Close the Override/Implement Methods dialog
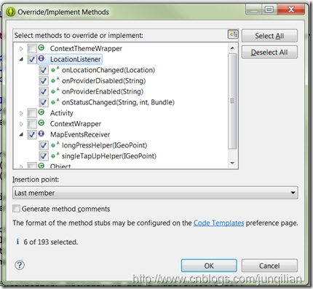The width and height of the screenshot is (313, 289). [290, 9]
